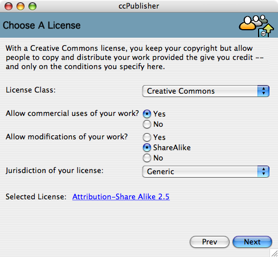Click the 'License Class:' label
Viewport: 278px width, 257px height.
(x=31, y=90)
